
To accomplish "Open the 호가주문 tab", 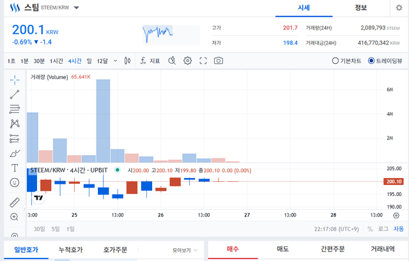I will click(115, 250).
